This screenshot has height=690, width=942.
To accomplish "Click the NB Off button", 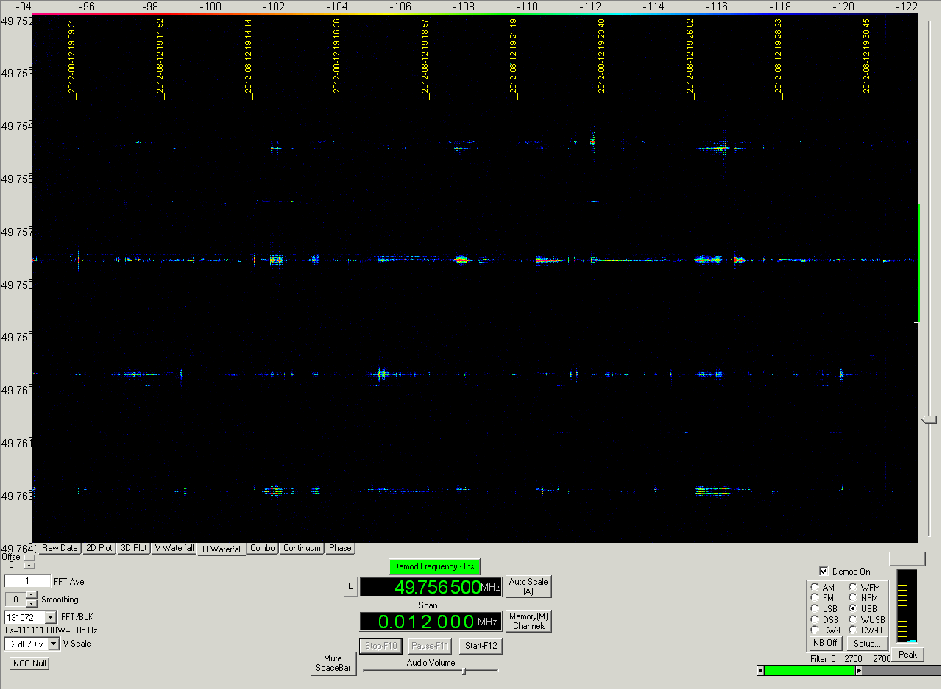I will coord(826,643).
